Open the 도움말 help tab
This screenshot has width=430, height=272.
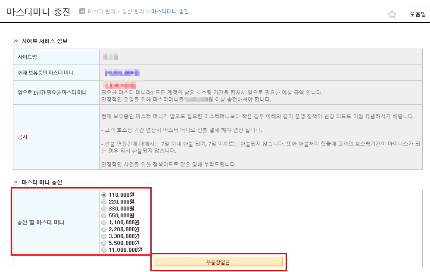(418, 14)
